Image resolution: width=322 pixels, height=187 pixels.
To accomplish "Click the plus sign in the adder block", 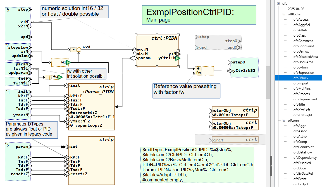I will [x=198, y=68].
